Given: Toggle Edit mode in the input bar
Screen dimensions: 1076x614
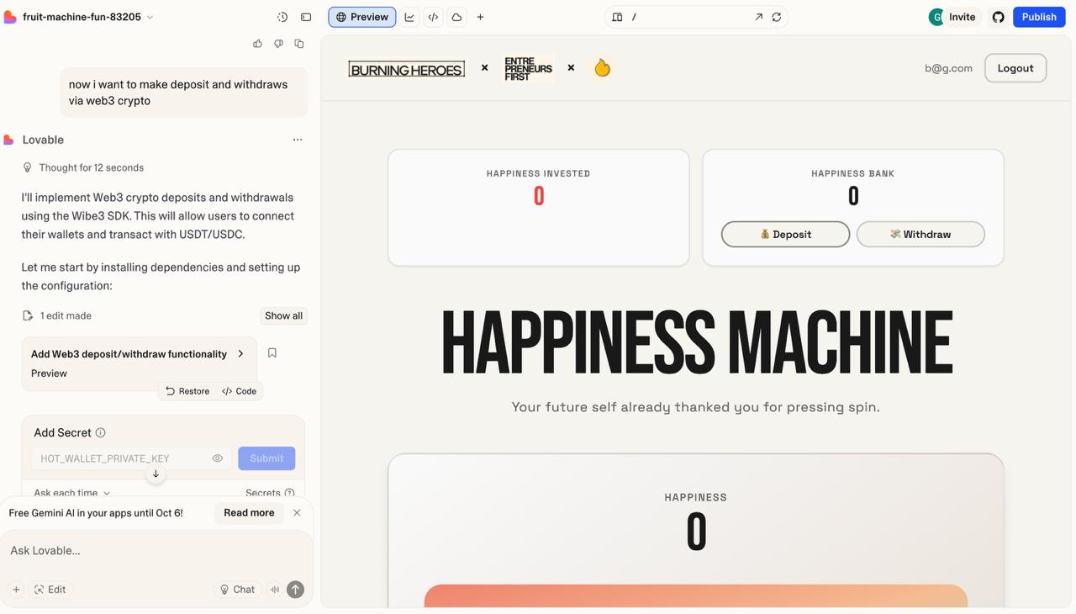Looking at the screenshot, I should 50,590.
